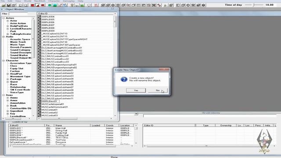281x158 pixels.
Task: Click the speech bubble dialogue toolbar icon
Action: click(x=89, y=5)
